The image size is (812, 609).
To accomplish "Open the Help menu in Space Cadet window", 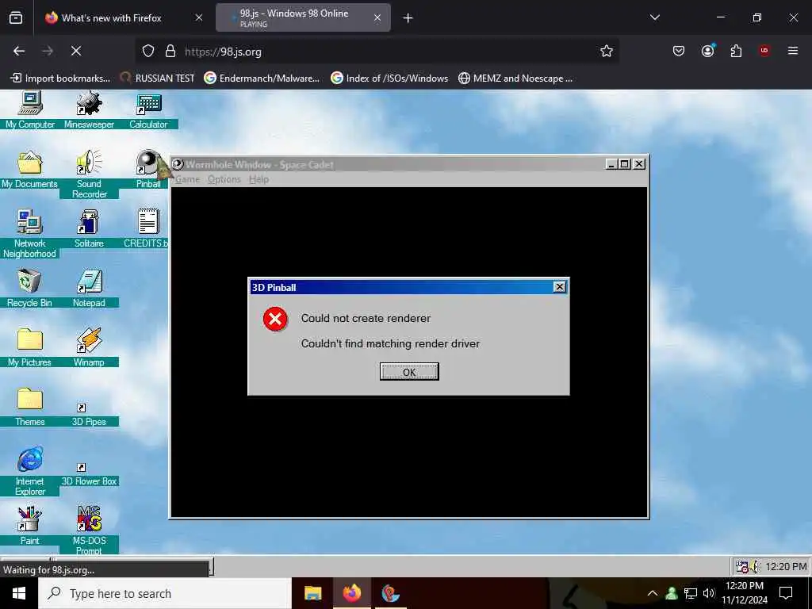I will tap(259, 179).
